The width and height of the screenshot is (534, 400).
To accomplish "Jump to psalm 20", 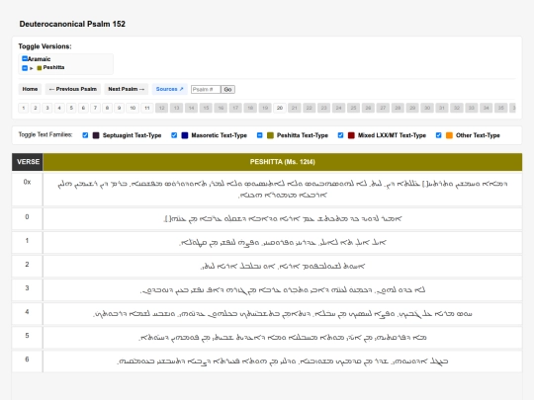I will pyautogui.click(x=280, y=108).
